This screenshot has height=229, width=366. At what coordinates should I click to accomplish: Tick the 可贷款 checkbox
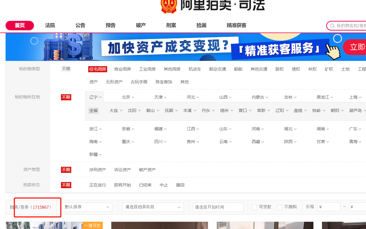254,207
